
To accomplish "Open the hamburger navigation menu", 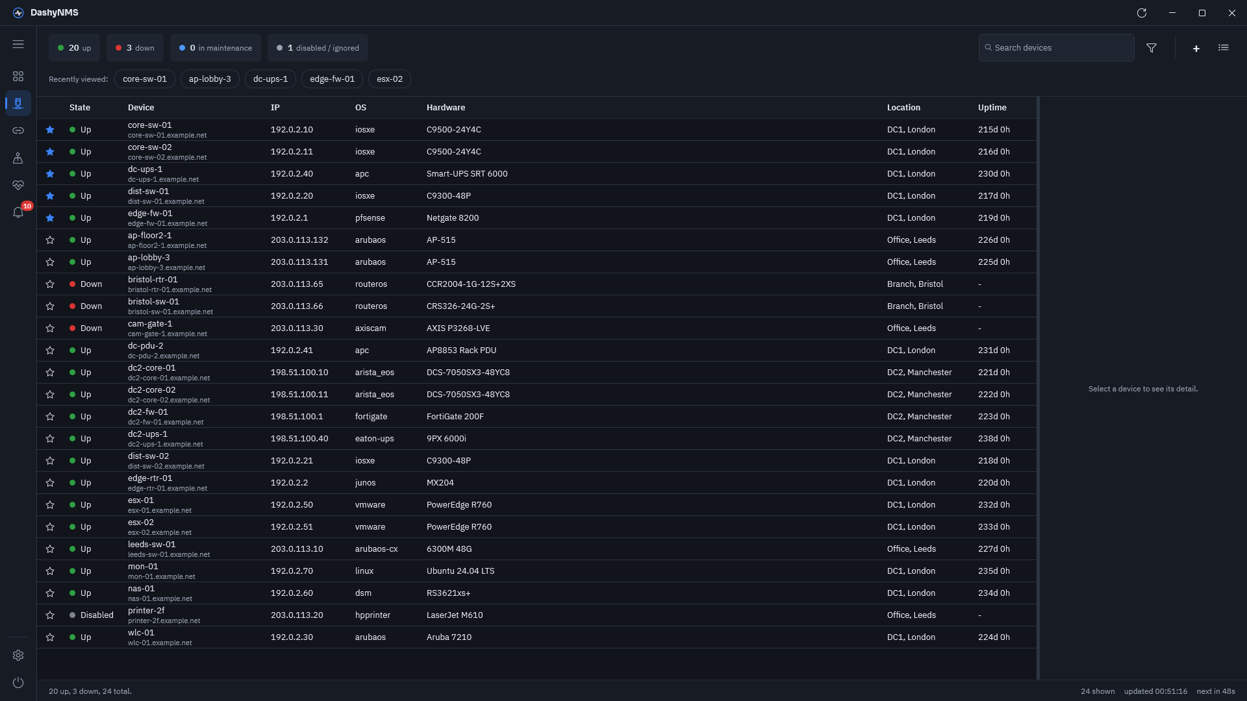I will pyautogui.click(x=18, y=44).
